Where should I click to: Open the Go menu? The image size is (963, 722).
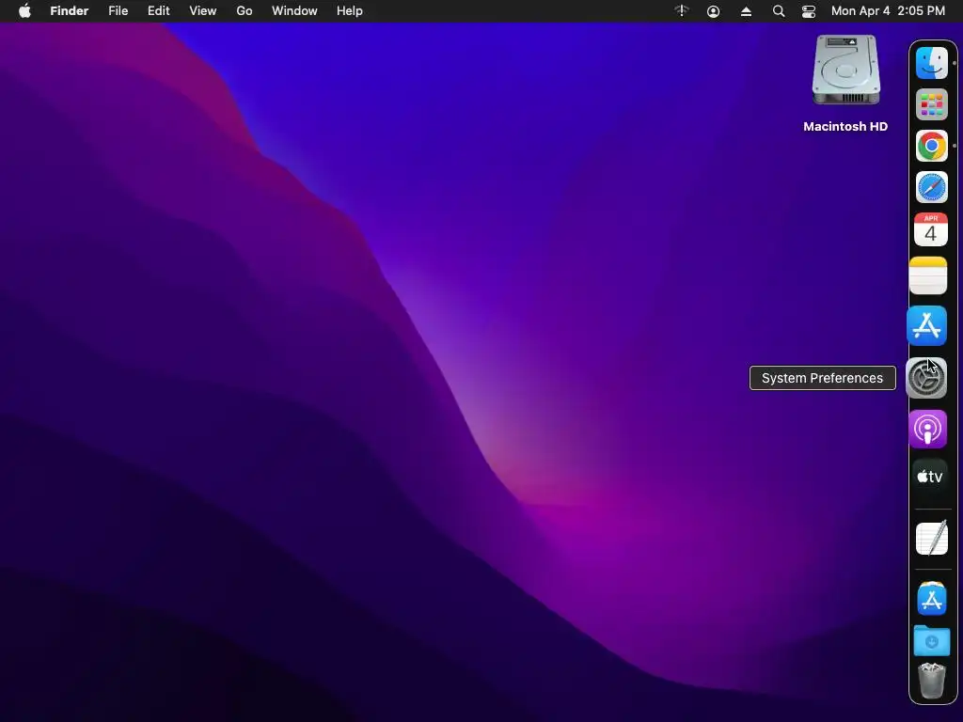(x=245, y=11)
